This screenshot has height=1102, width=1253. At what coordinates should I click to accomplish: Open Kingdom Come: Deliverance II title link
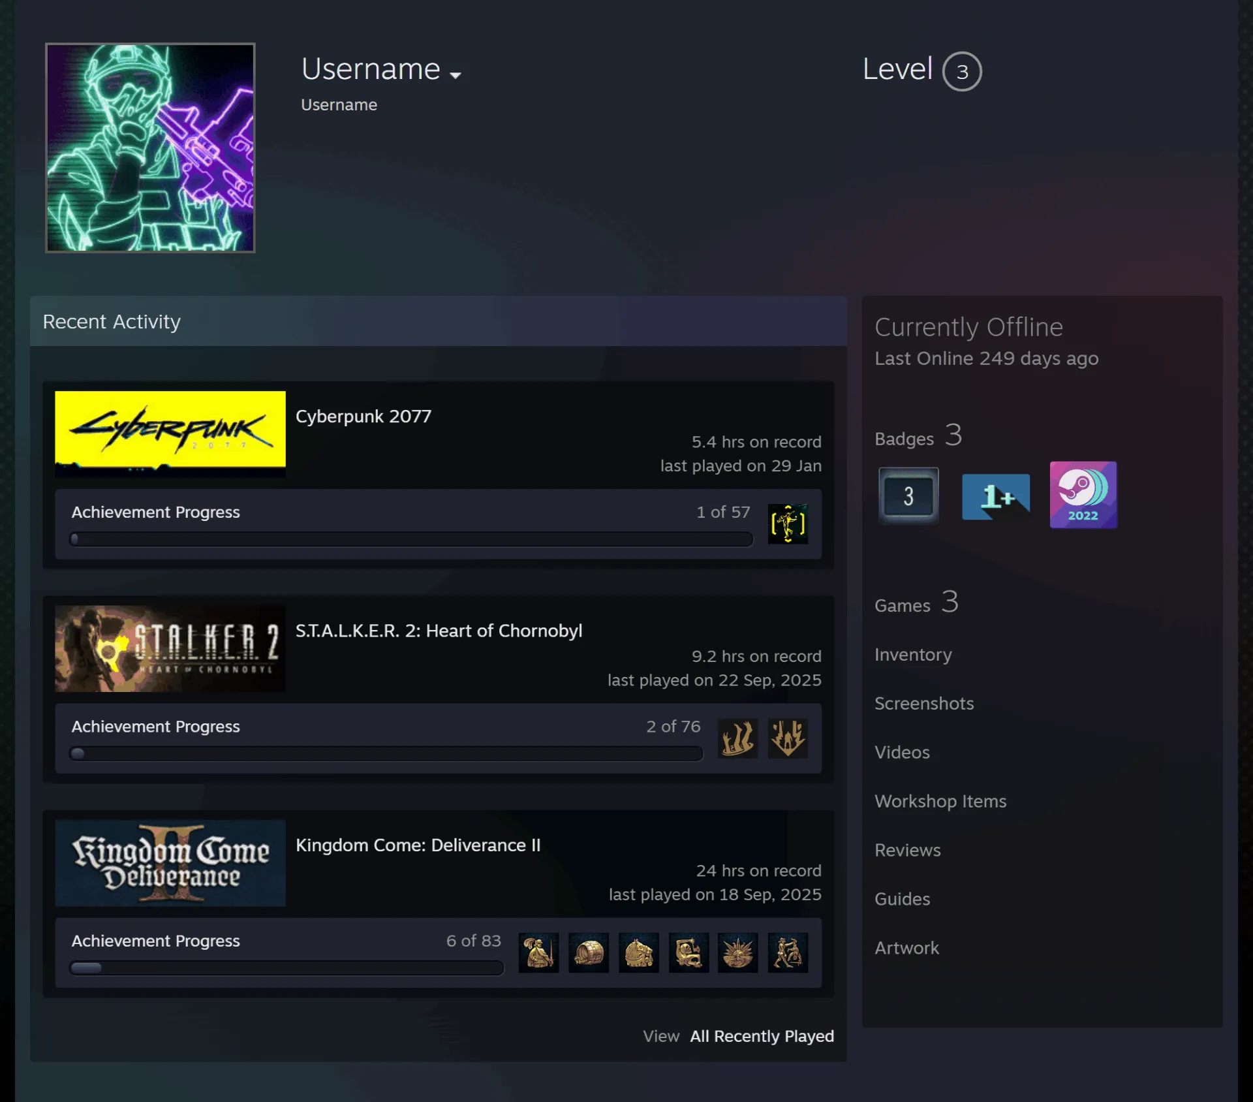point(418,845)
